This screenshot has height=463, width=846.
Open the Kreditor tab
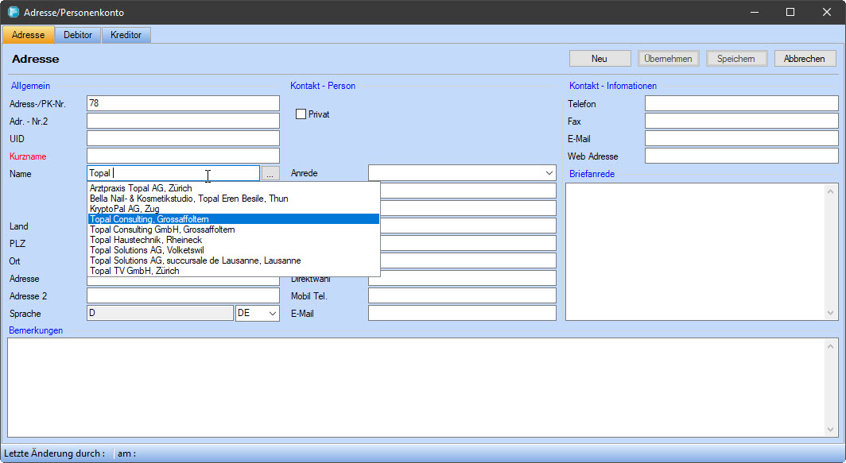pos(126,35)
